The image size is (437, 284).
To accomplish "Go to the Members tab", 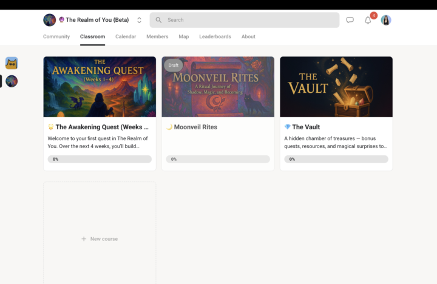I will point(157,36).
